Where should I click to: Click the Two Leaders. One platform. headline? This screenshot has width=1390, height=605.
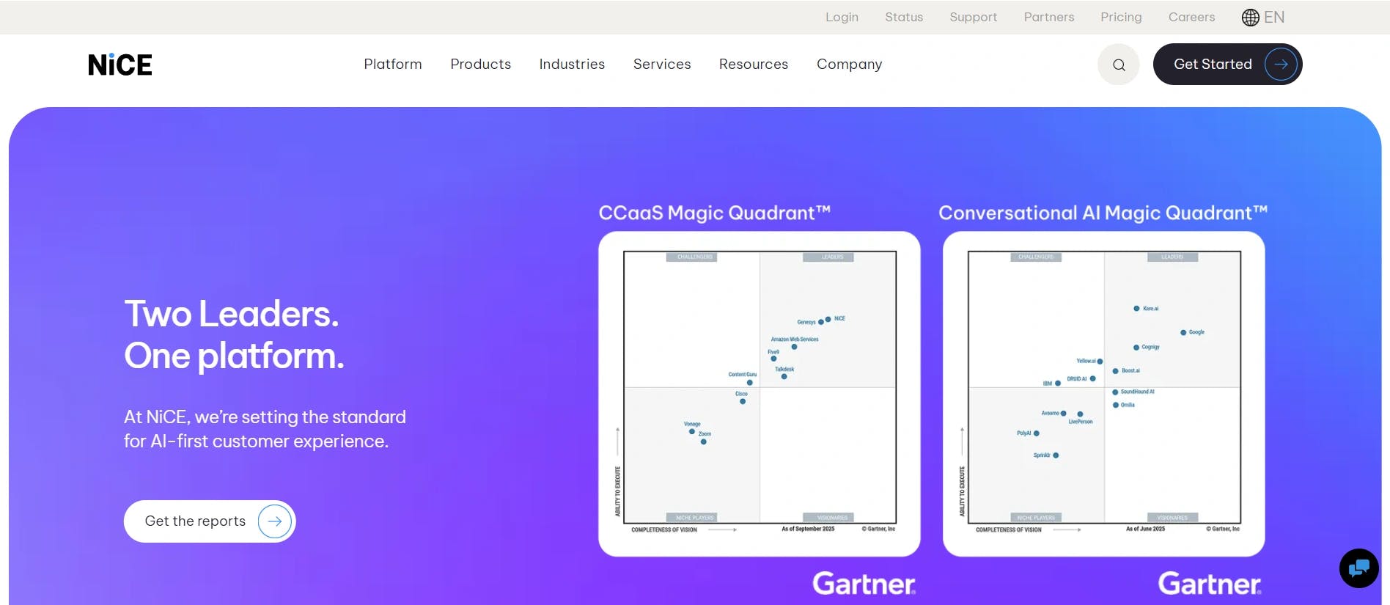point(234,334)
